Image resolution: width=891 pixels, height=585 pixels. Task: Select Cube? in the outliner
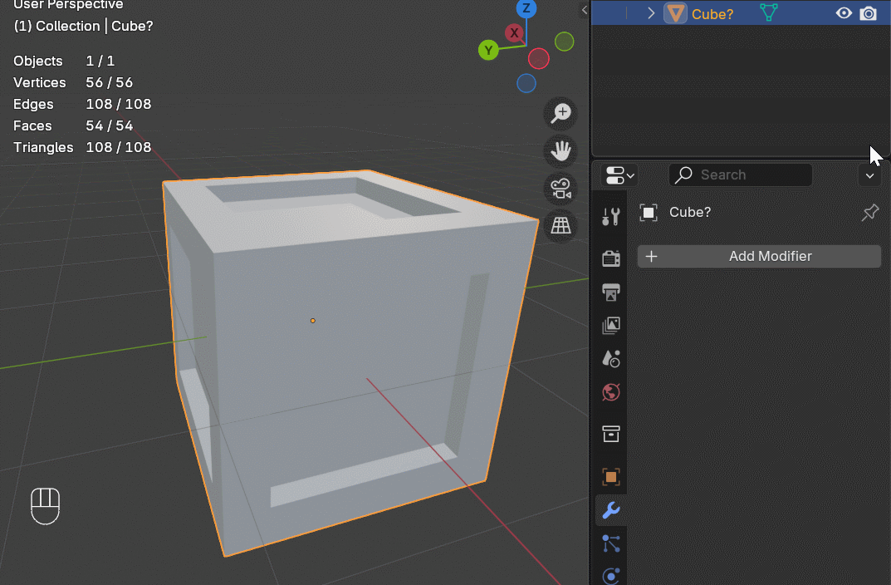(x=712, y=13)
